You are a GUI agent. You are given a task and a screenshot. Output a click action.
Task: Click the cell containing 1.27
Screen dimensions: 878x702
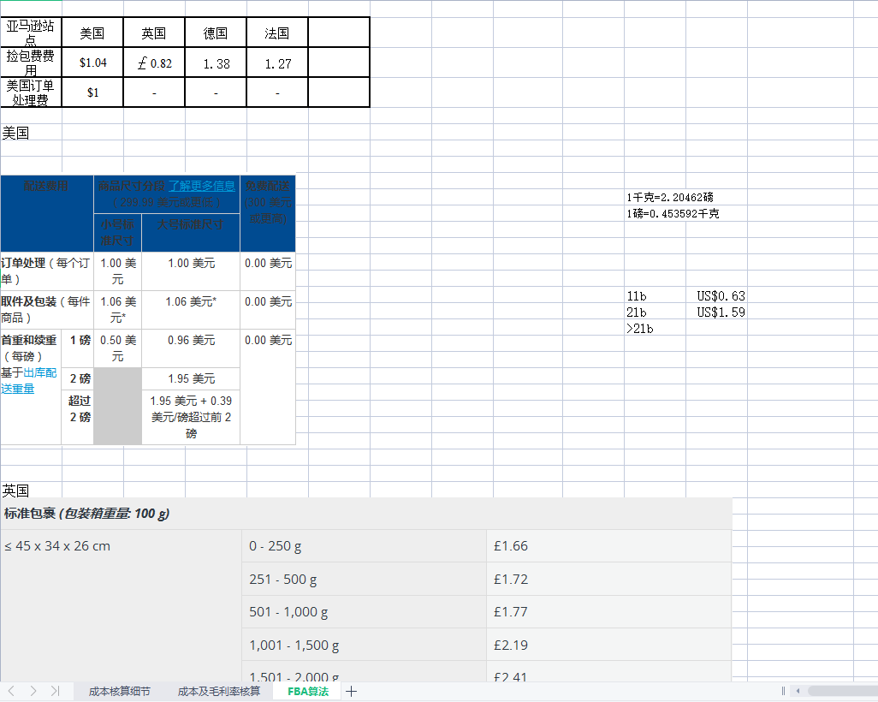click(x=277, y=62)
